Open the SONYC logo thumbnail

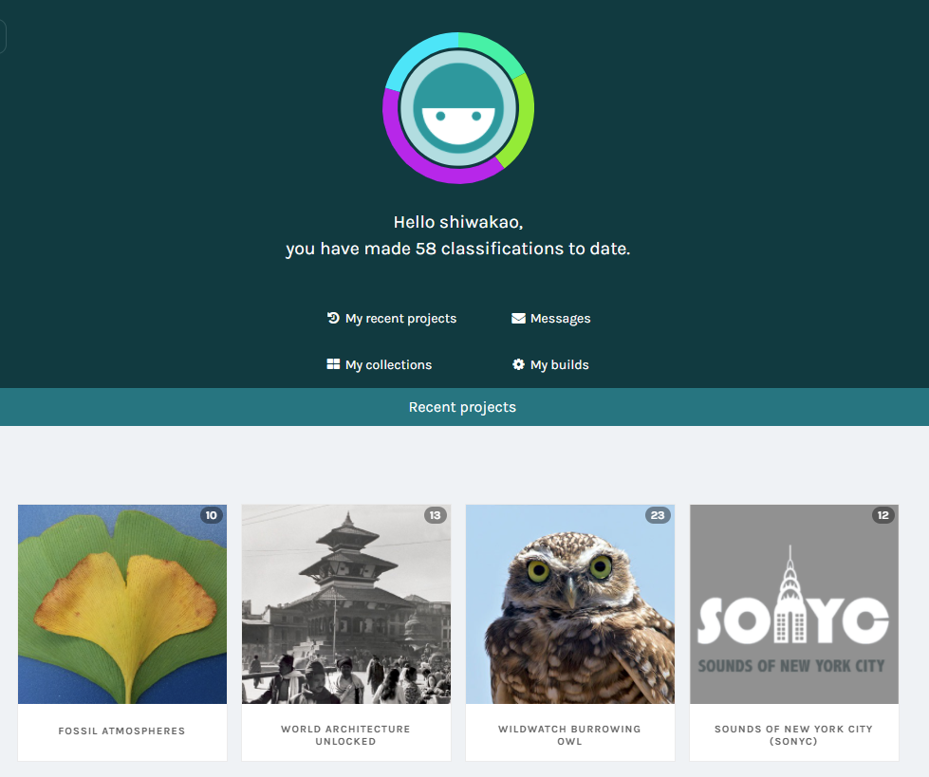(794, 604)
